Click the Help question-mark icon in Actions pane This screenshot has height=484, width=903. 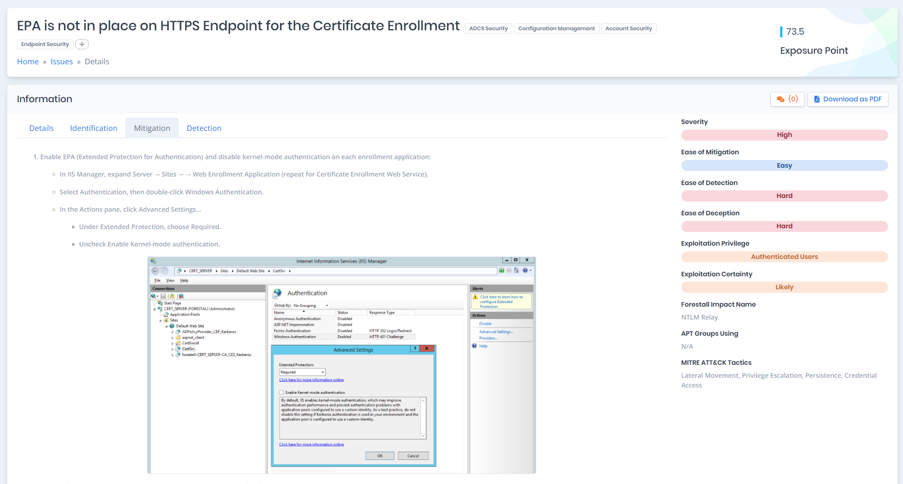click(x=474, y=346)
